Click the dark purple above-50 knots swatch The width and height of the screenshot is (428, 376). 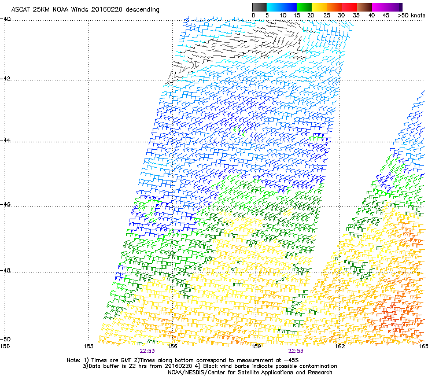coord(401,7)
